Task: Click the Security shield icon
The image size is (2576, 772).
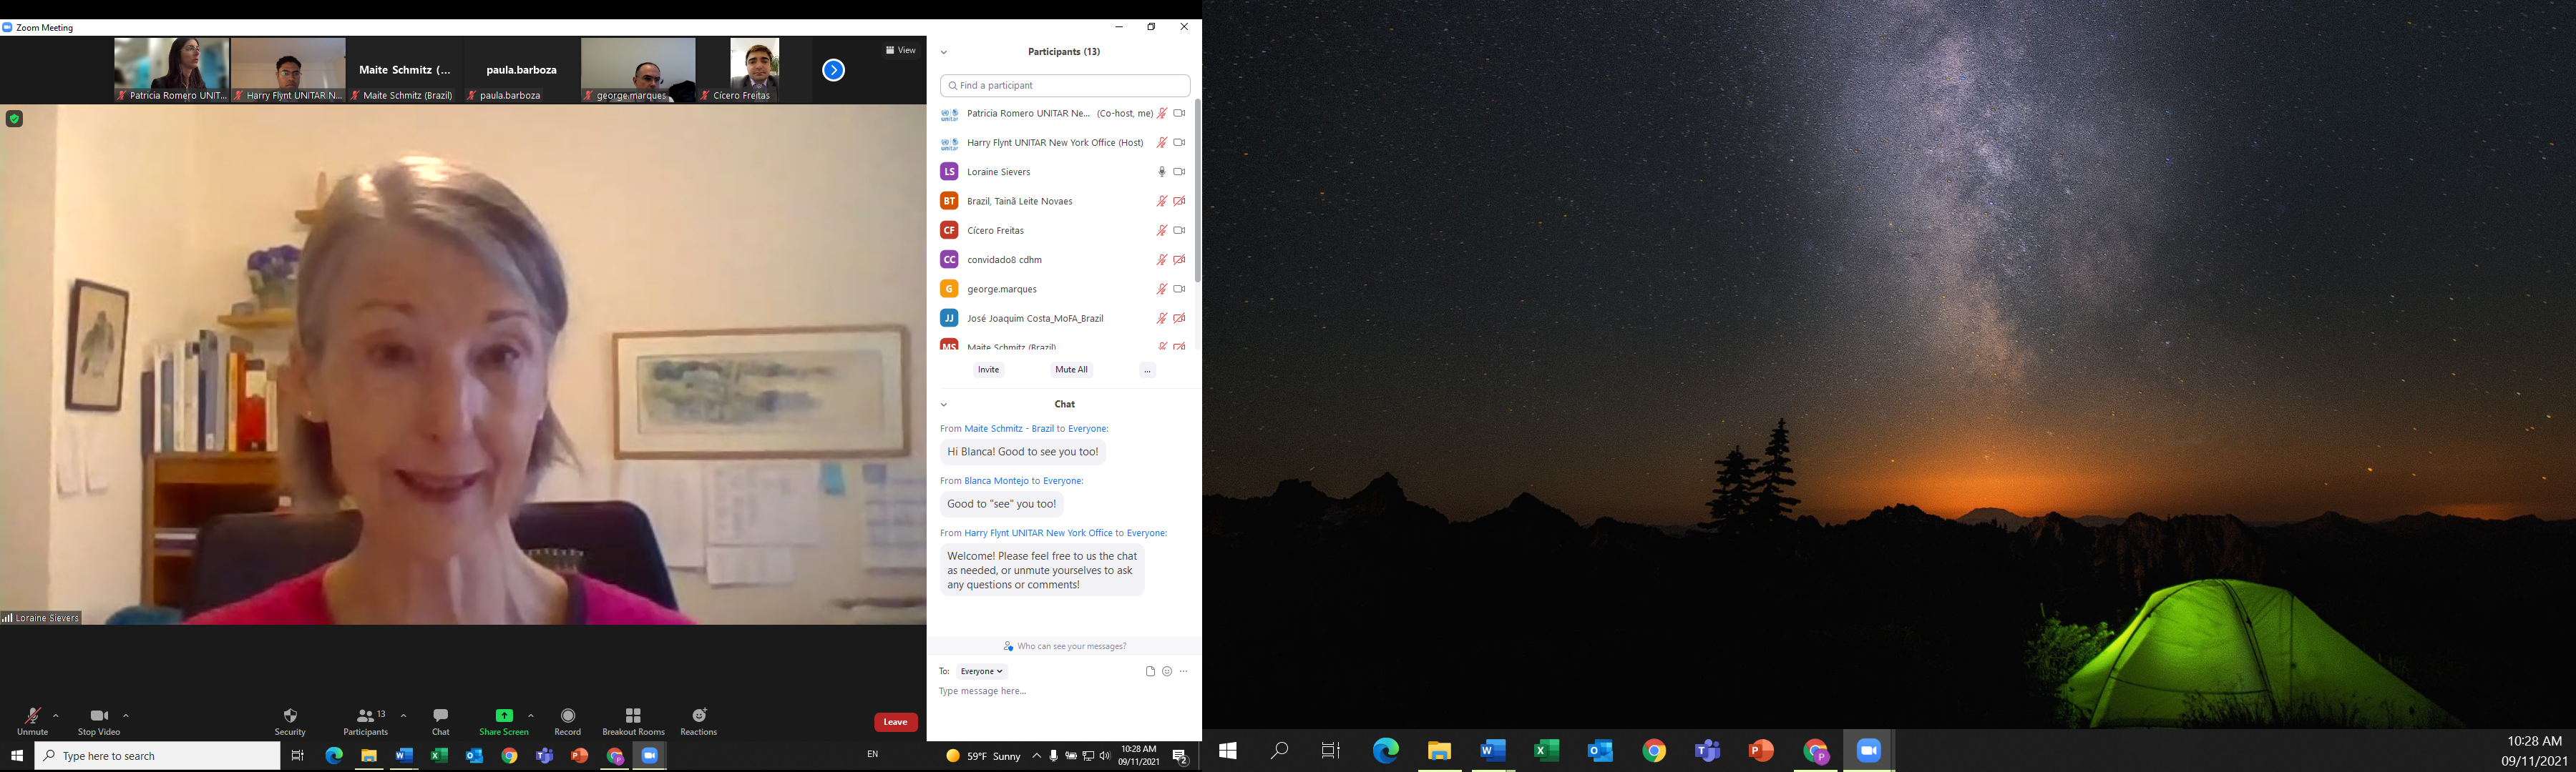Action: pos(290,716)
